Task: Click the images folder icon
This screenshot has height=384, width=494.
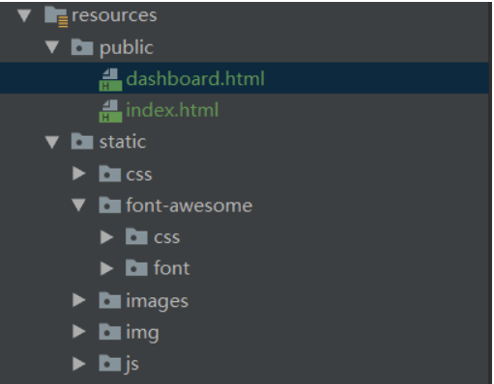Action: click(110, 300)
